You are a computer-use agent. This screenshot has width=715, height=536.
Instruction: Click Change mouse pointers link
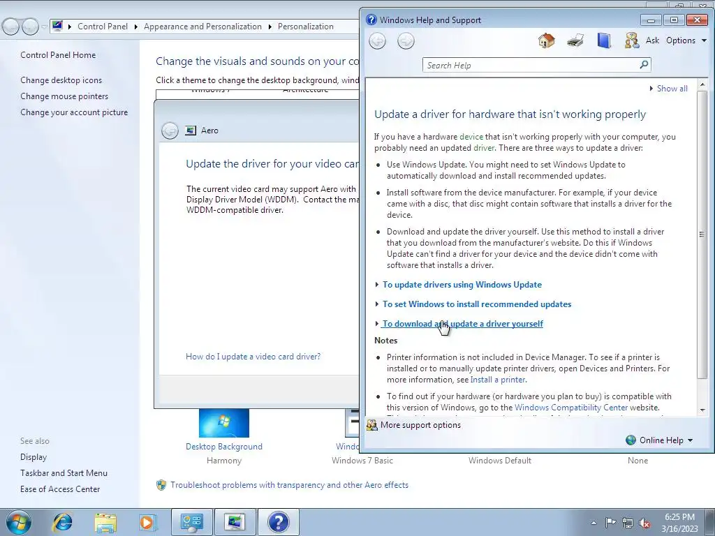coord(64,96)
